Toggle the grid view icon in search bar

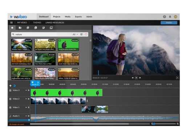(x=81, y=35)
